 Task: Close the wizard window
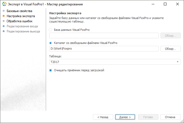(x=177, y=4)
